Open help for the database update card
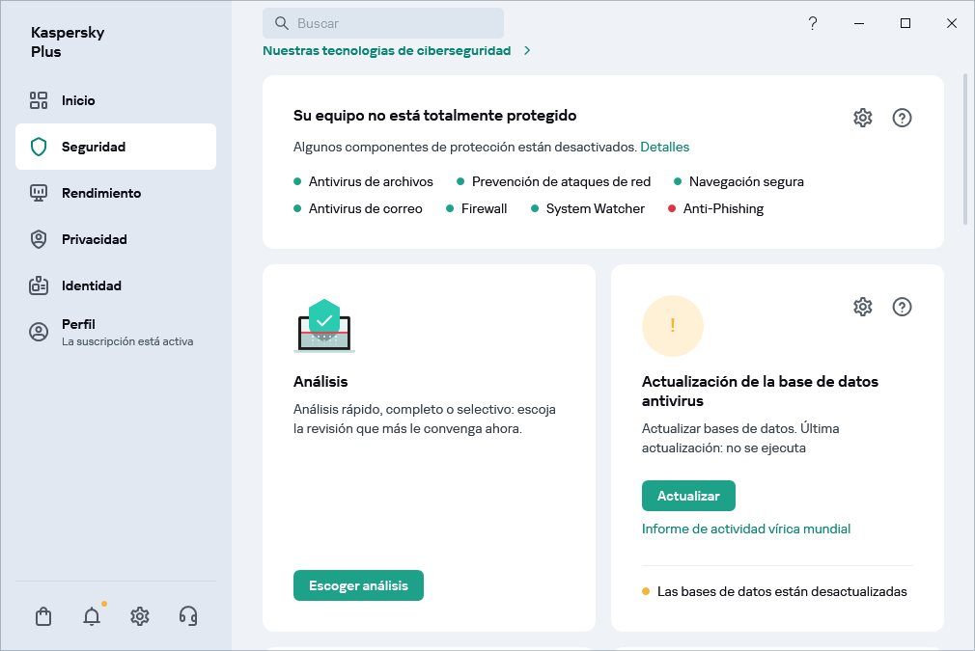975x651 pixels. pyautogui.click(x=902, y=307)
